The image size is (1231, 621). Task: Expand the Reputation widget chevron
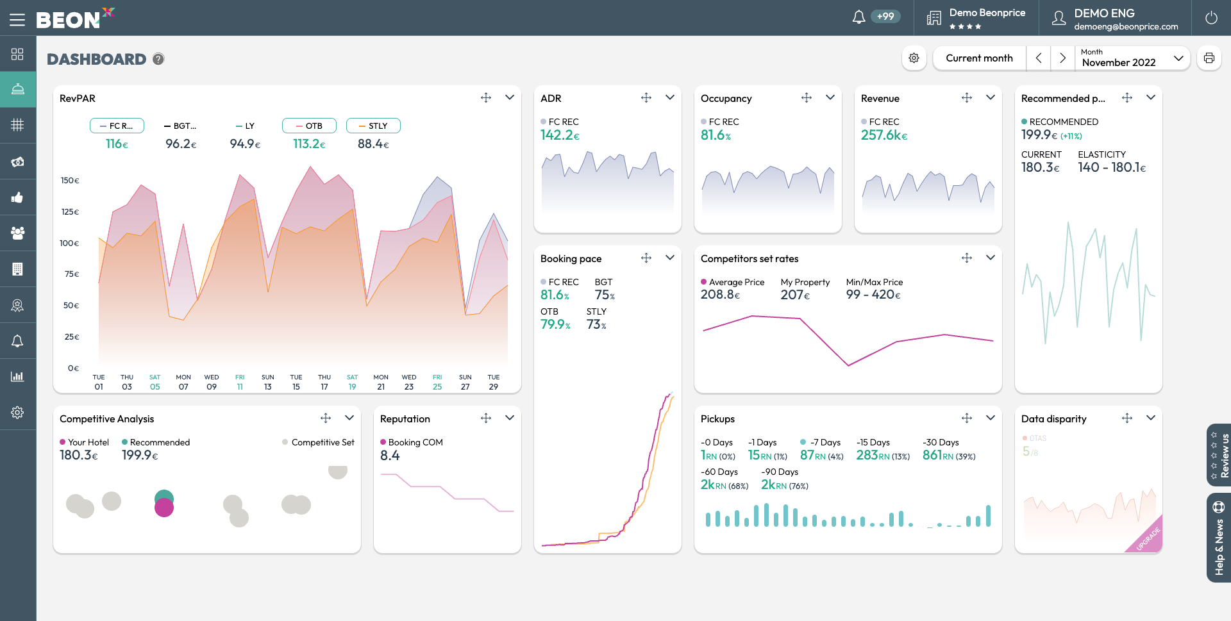pyautogui.click(x=510, y=418)
